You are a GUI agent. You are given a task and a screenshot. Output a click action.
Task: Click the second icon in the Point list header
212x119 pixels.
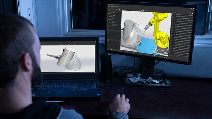coord(190,13)
